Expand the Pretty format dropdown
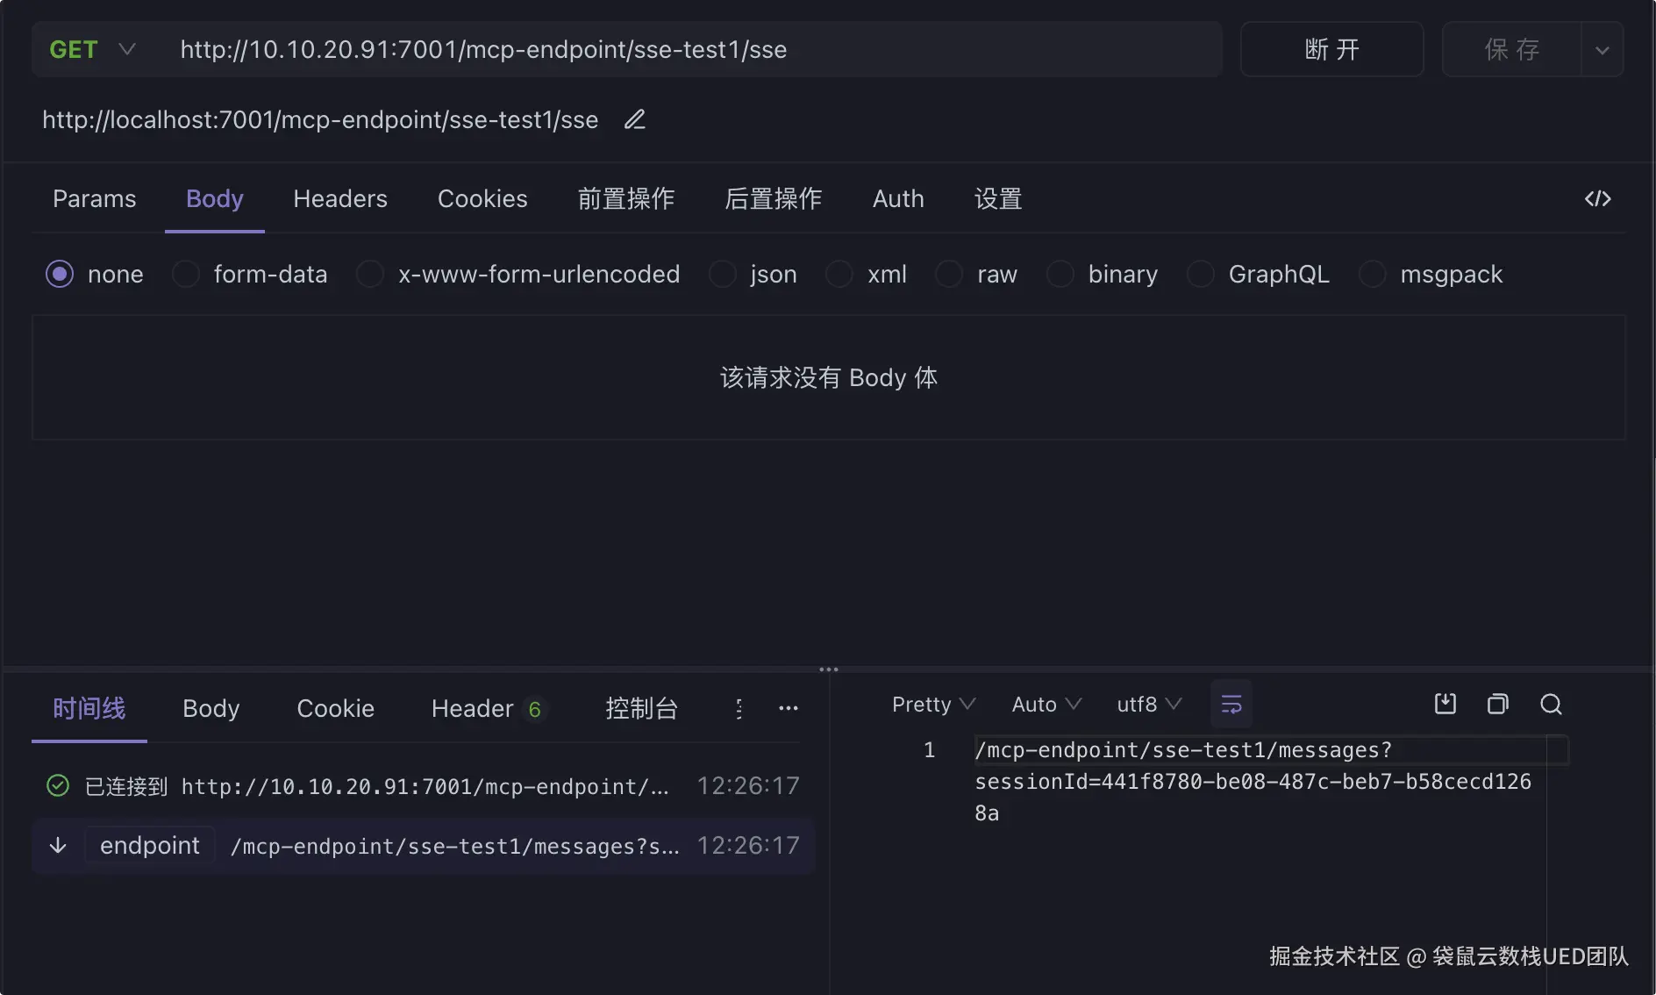 click(933, 705)
